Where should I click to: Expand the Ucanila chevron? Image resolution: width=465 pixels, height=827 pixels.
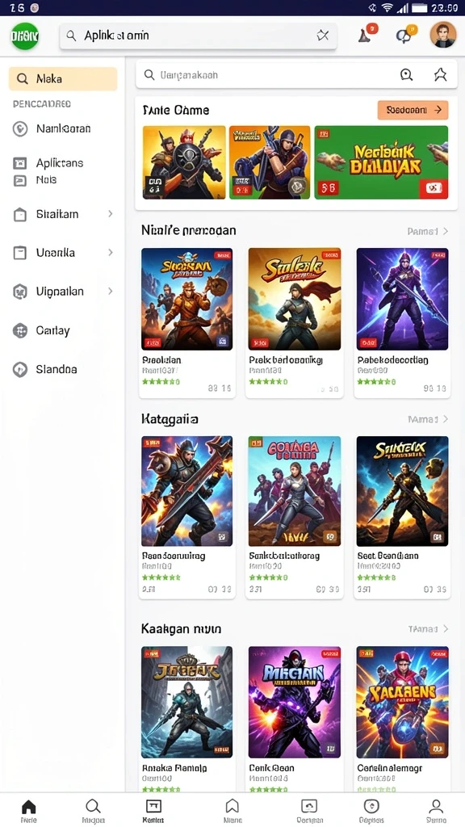pos(110,253)
